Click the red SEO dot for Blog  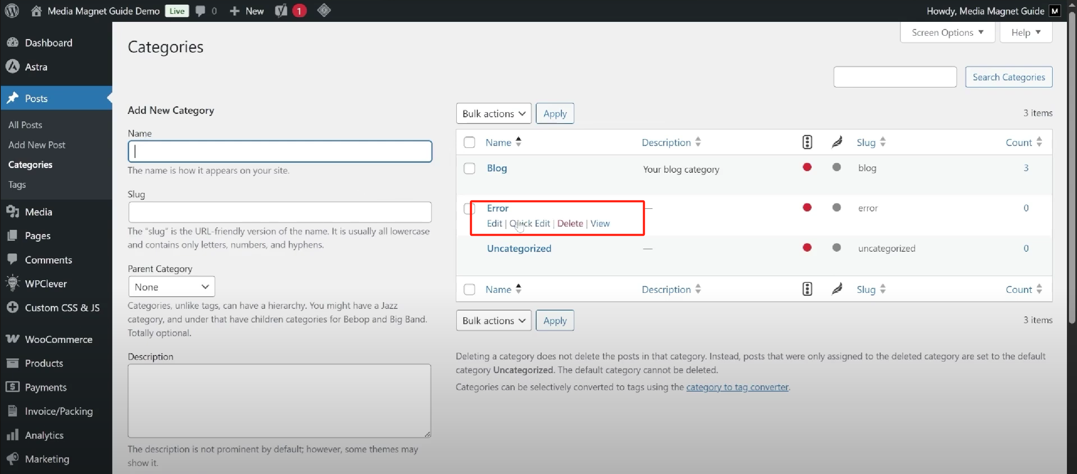click(807, 167)
